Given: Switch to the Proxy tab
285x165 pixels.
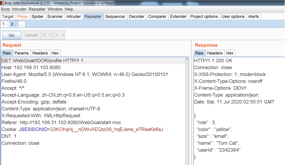Looking at the screenshot, I should tap(23, 17).
